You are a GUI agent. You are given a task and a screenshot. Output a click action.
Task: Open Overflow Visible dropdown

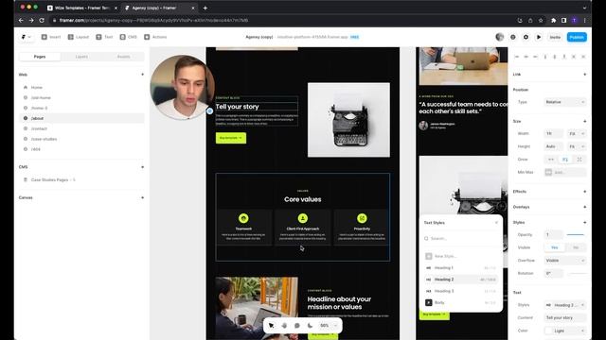pos(565,261)
